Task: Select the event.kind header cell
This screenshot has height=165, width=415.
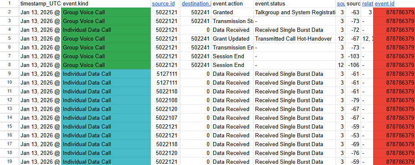Action: click(x=106, y=4)
